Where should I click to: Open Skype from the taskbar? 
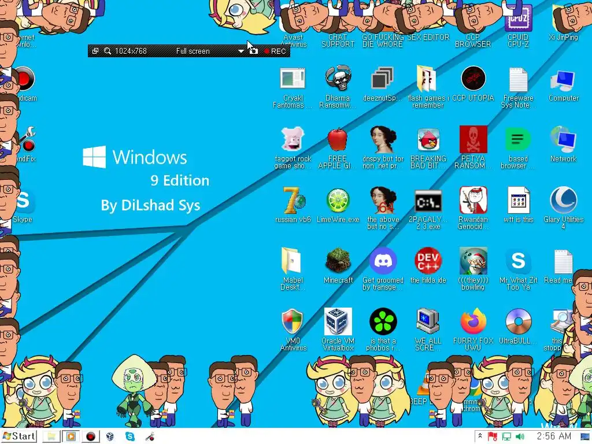click(x=130, y=436)
